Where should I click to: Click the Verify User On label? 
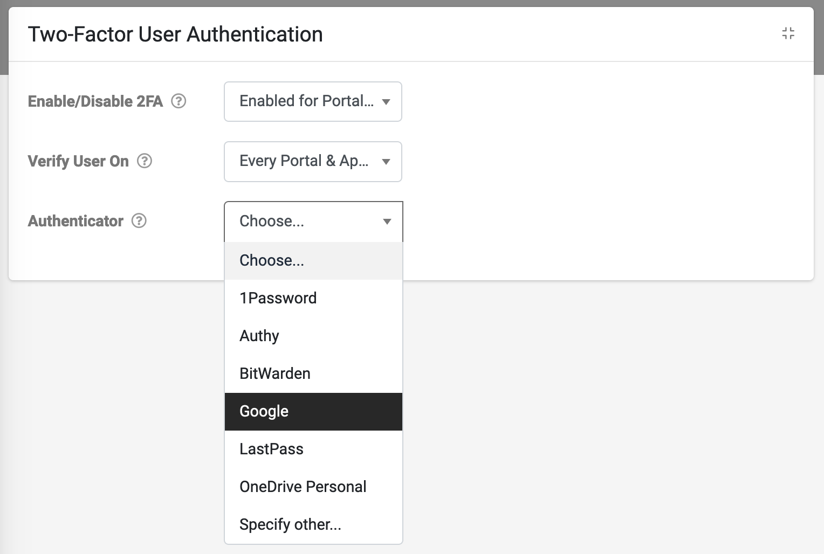point(78,161)
